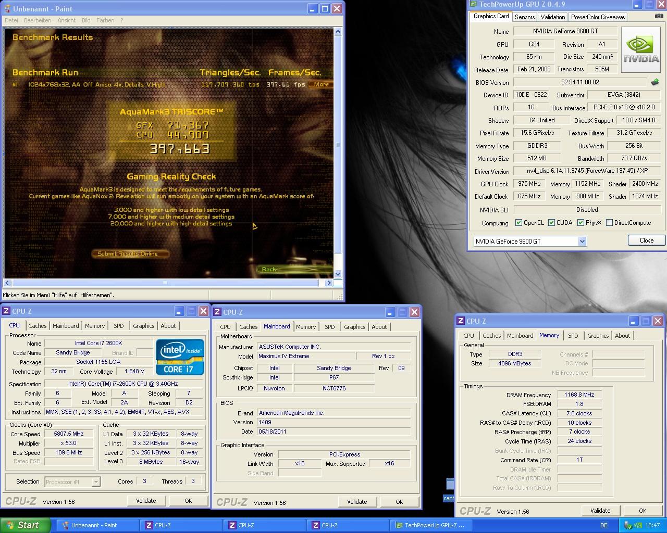Viewport: 667px width, 533px height.
Task: Click the GPU-Z screenshot camera icon
Action: pyautogui.click(x=659, y=16)
